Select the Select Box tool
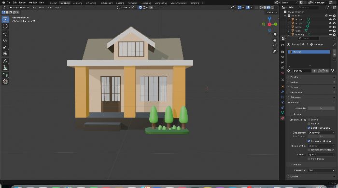Screen dimensions: 338x188 (x=5, y=19)
